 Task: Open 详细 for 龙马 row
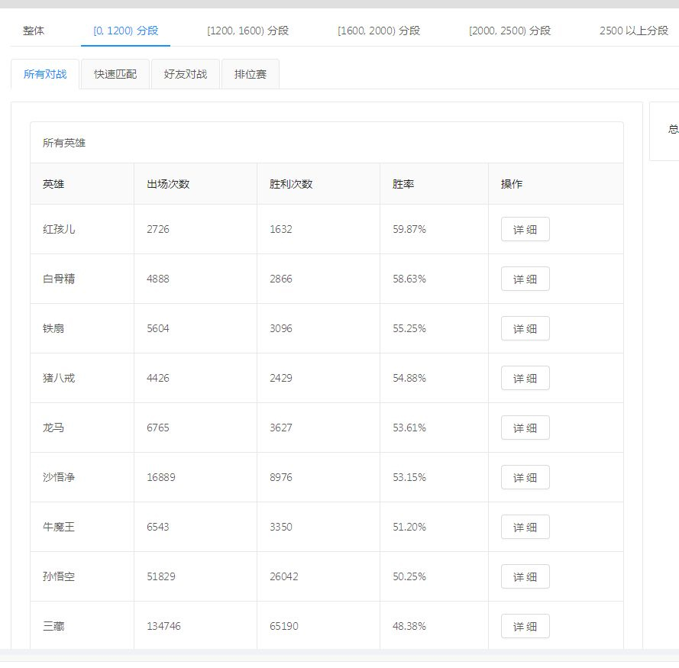pyautogui.click(x=525, y=428)
